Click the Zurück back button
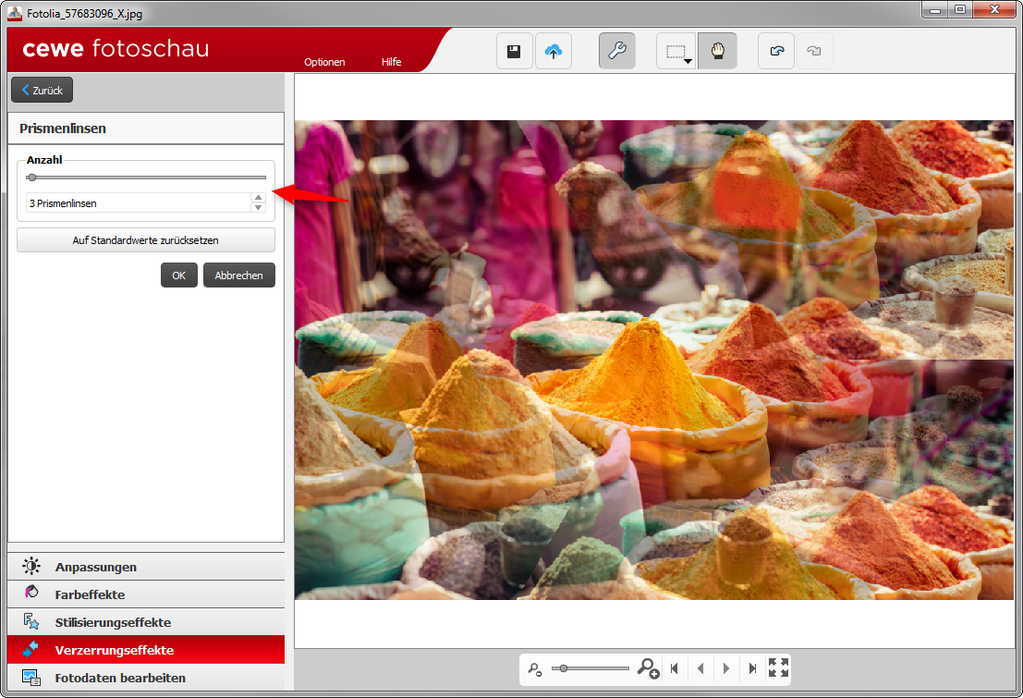1023x698 pixels. 42,91
